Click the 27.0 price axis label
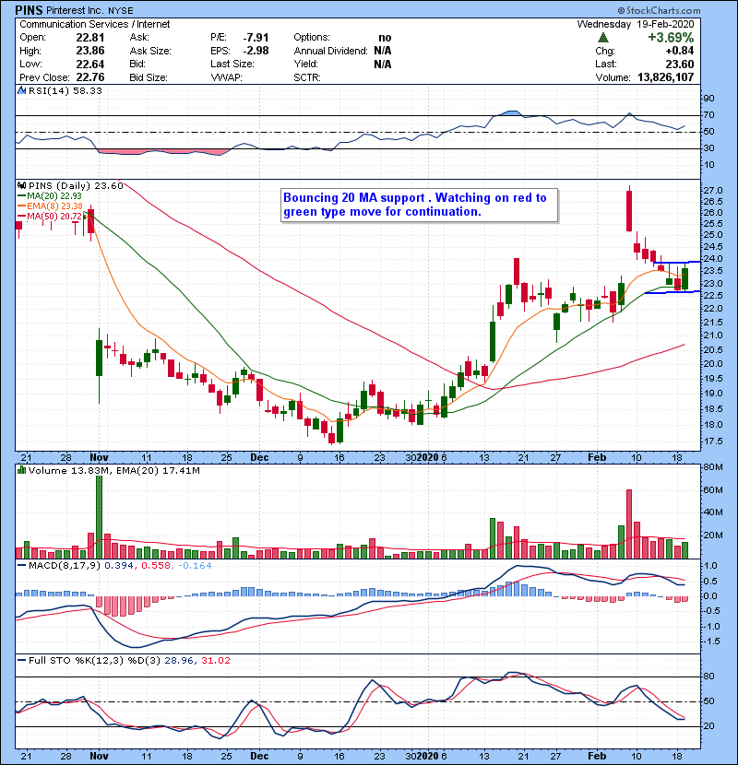 coord(712,190)
